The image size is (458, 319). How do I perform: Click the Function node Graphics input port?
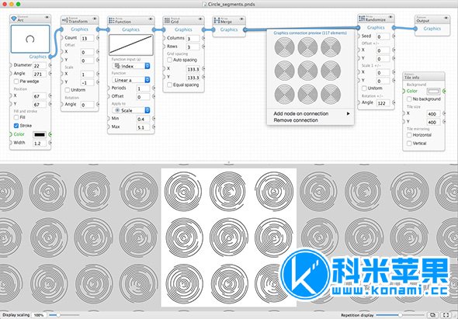point(108,29)
